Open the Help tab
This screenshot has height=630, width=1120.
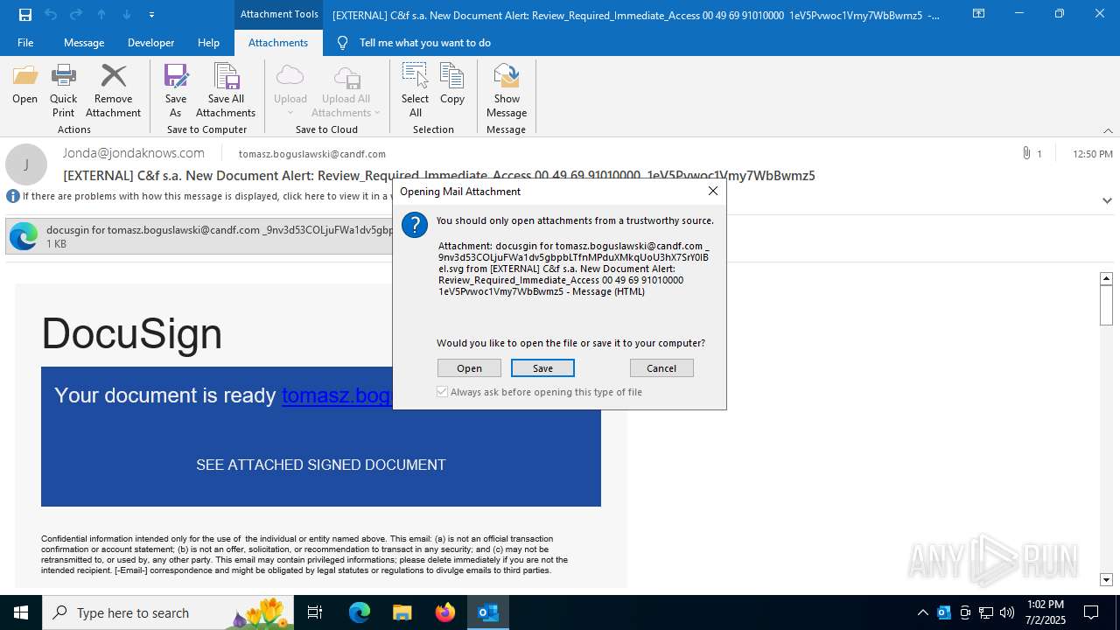[x=208, y=43]
